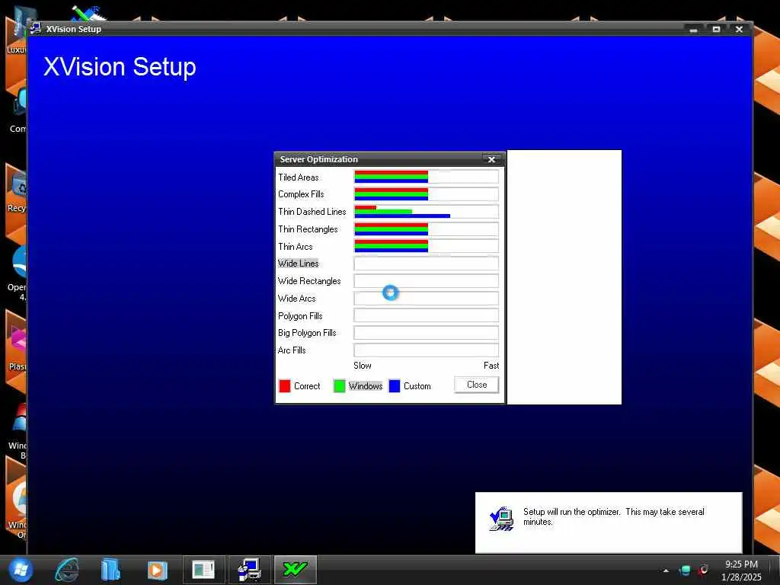Click the Close button in Server Optimization
Viewport: 780px width, 585px height.
477,385
